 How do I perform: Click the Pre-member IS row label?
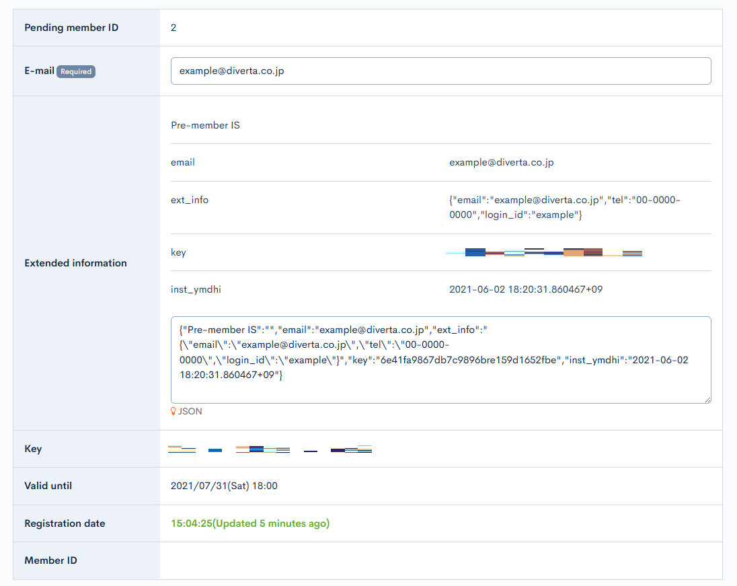205,125
